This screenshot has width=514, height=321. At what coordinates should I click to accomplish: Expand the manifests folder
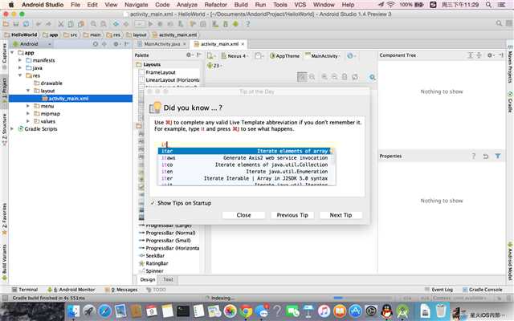[20, 60]
